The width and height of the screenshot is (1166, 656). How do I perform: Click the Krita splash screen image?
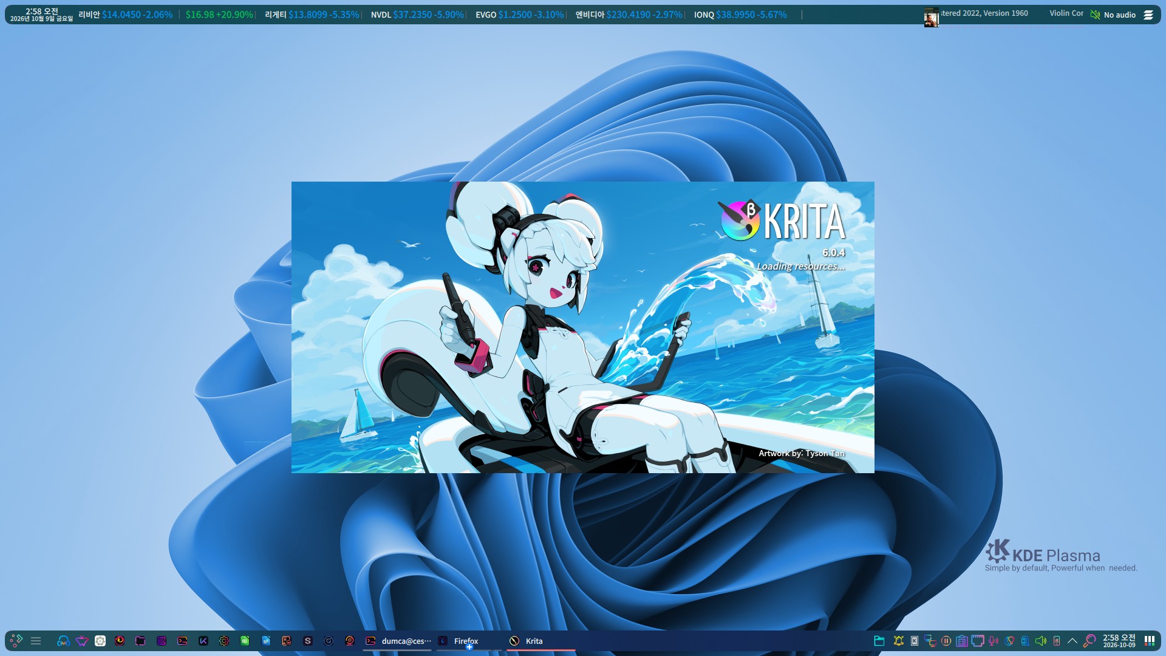(583, 327)
